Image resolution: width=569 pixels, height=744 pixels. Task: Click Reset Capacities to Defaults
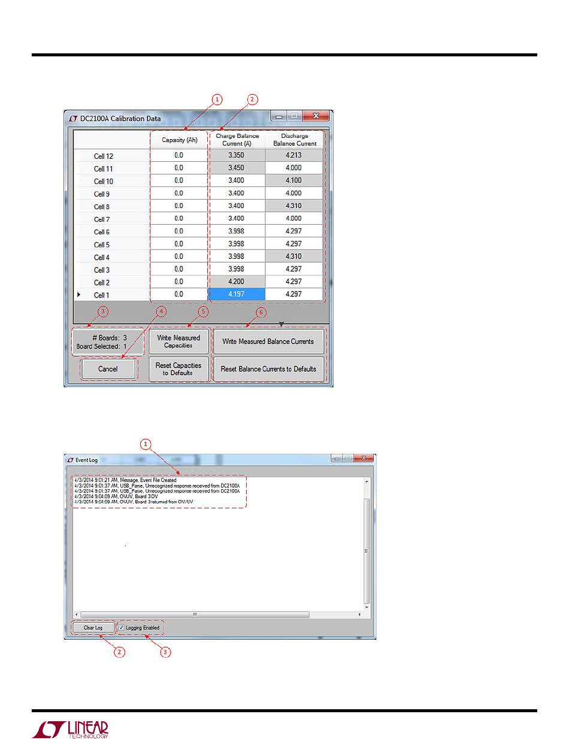[x=178, y=369]
